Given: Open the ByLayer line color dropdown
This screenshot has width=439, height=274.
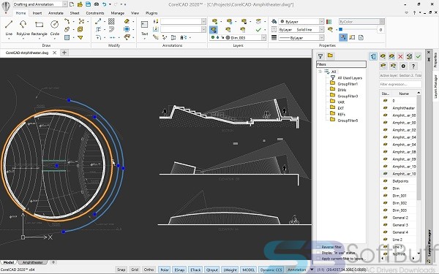Looking at the screenshot, I should 321,21.
